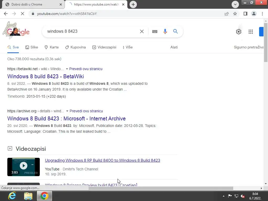Click the 'Dmitri's Tech Channel' text
The width and height of the screenshot is (268, 201).
coord(80,169)
